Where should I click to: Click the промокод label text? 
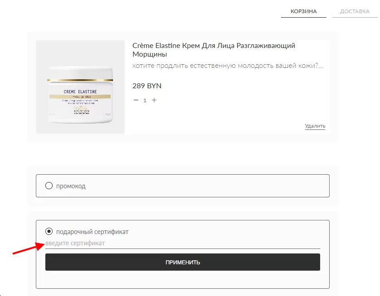71,186
